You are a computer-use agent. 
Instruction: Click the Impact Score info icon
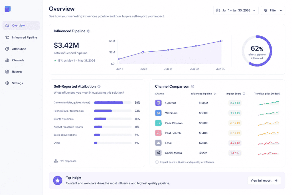(244, 94)
